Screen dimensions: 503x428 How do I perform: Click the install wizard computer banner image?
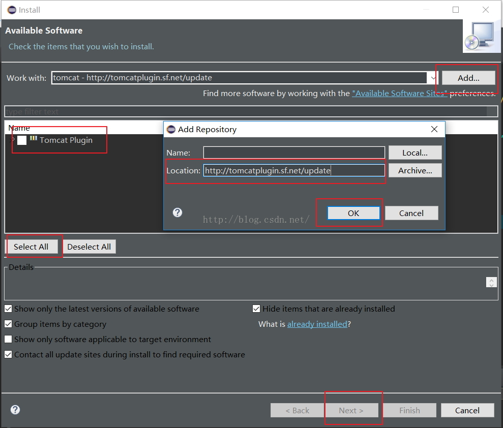point(481,36)
